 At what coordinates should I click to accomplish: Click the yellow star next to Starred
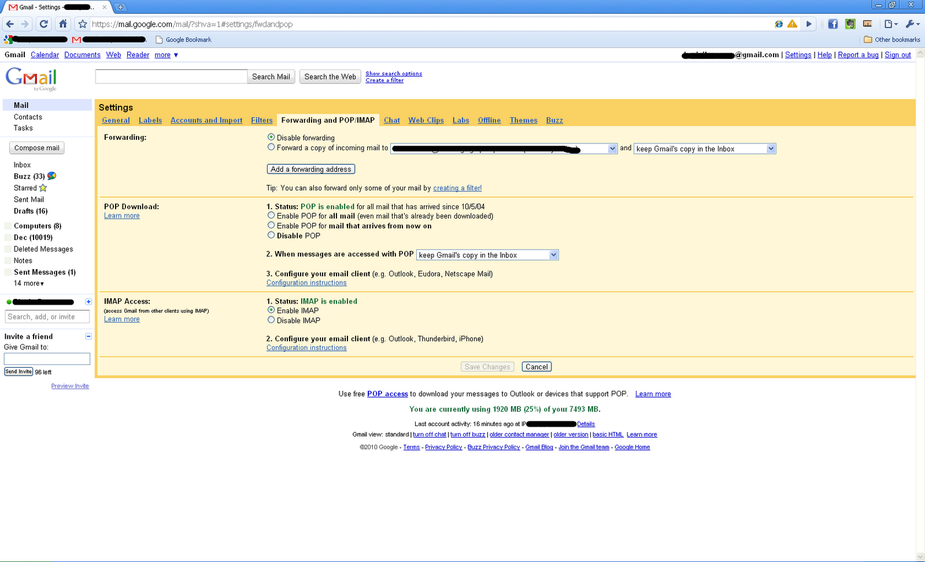point(43,188)
